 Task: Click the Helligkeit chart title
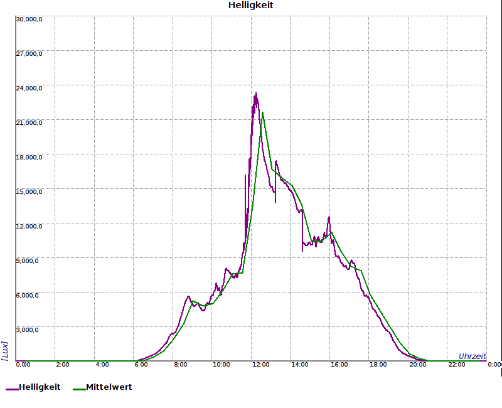[250, 5]
